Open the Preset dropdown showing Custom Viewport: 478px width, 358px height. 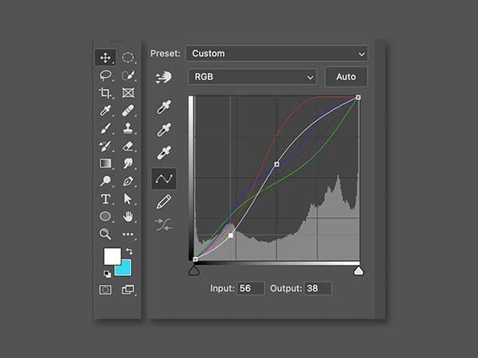click(x=276, y=53)
